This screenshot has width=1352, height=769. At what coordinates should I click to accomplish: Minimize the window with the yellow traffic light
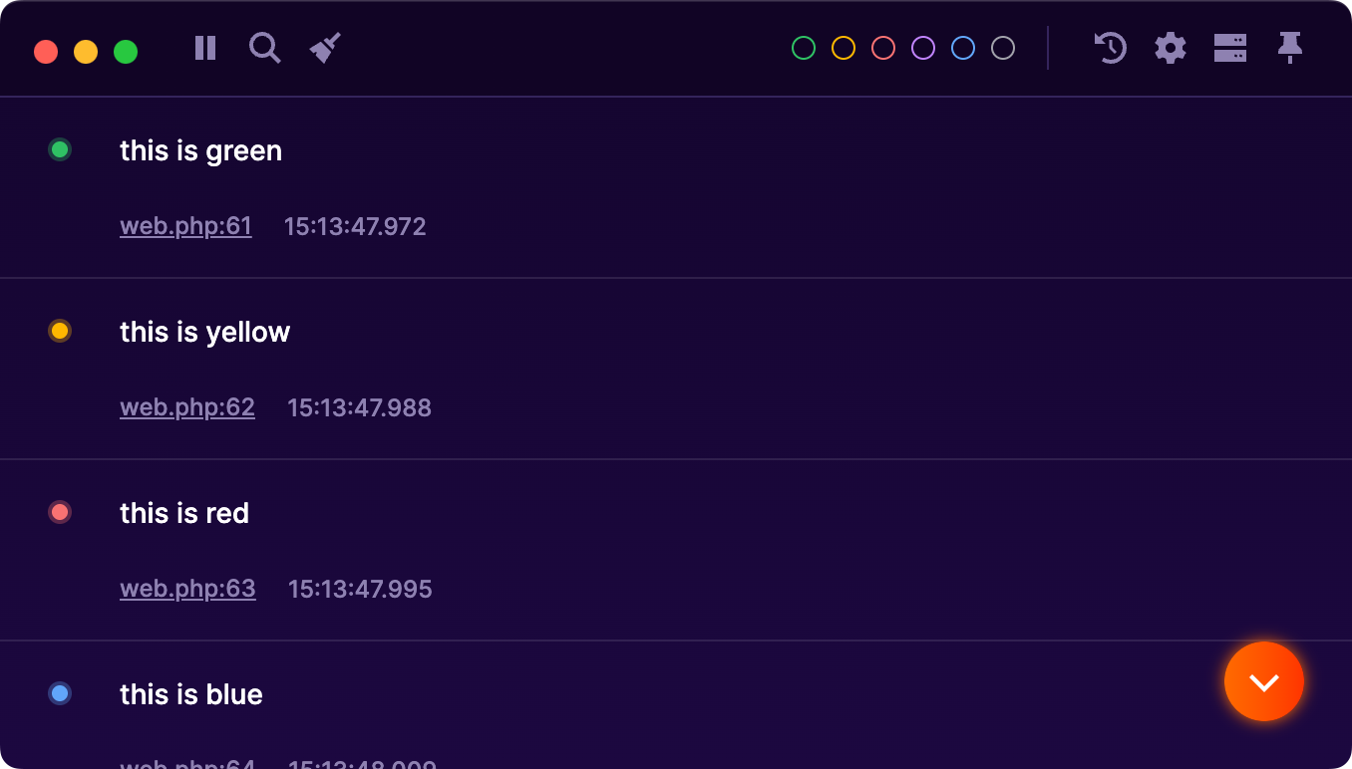[86, 49]
